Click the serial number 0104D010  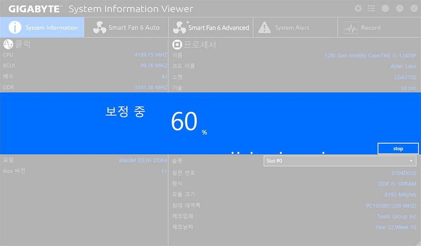coord(404,173)
